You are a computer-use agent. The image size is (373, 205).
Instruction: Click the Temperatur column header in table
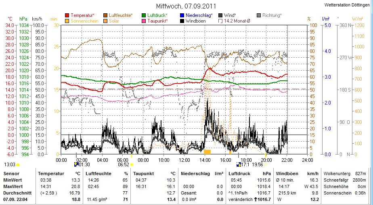tap(51, 173)
